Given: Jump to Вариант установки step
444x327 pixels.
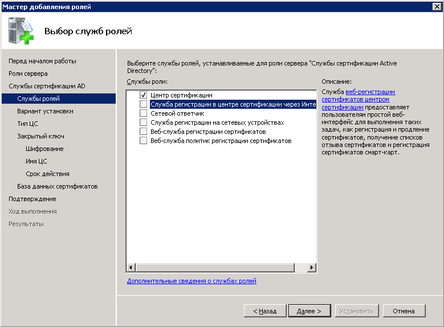Looking at the screenshot, I should (x=45, y=111).
